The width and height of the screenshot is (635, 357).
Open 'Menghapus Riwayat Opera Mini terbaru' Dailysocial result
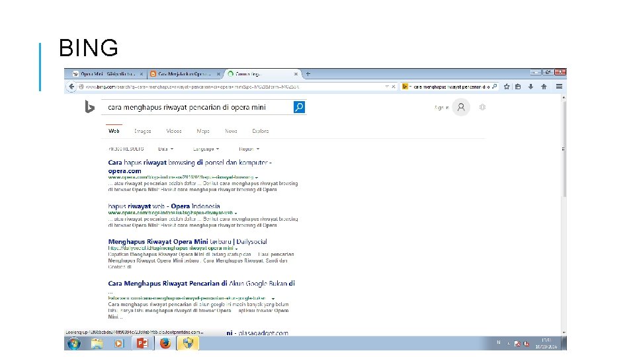(187, 242)
